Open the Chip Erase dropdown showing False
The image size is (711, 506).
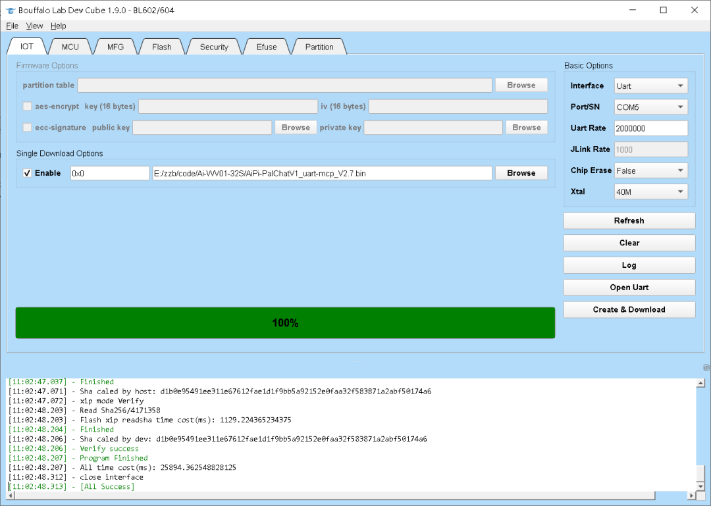tap(650, 170)
